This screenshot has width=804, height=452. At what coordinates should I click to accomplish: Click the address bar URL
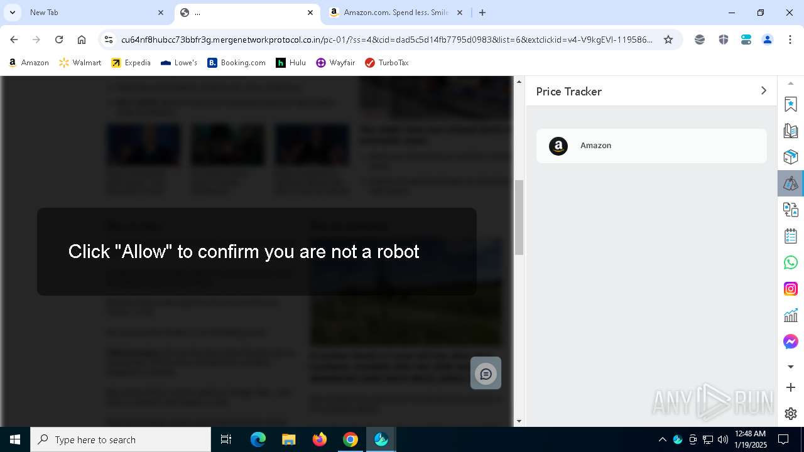tap(386, 40)
